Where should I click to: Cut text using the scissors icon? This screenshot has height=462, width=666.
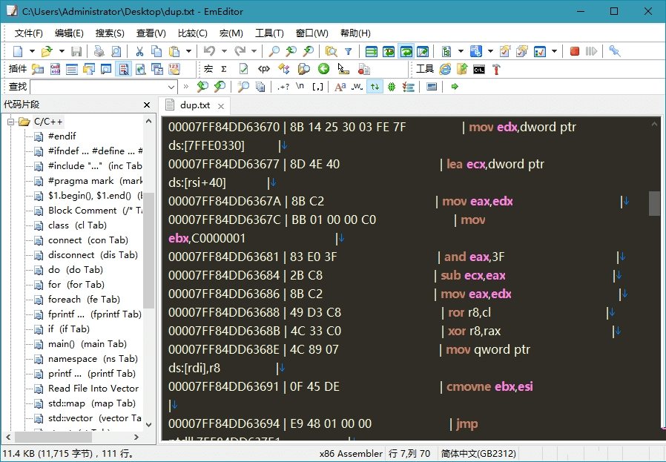click(x=139, y=52)
